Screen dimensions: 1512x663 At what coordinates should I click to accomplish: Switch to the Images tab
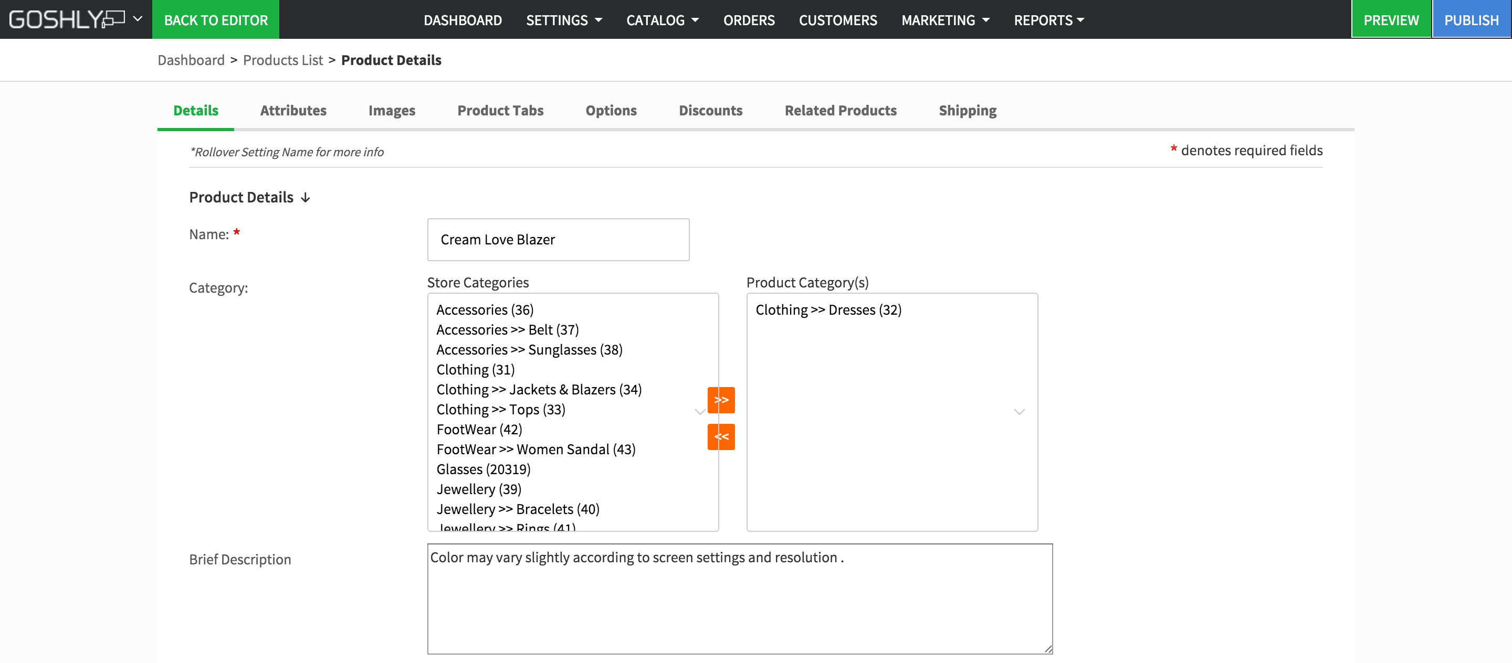tap(392, 110)
